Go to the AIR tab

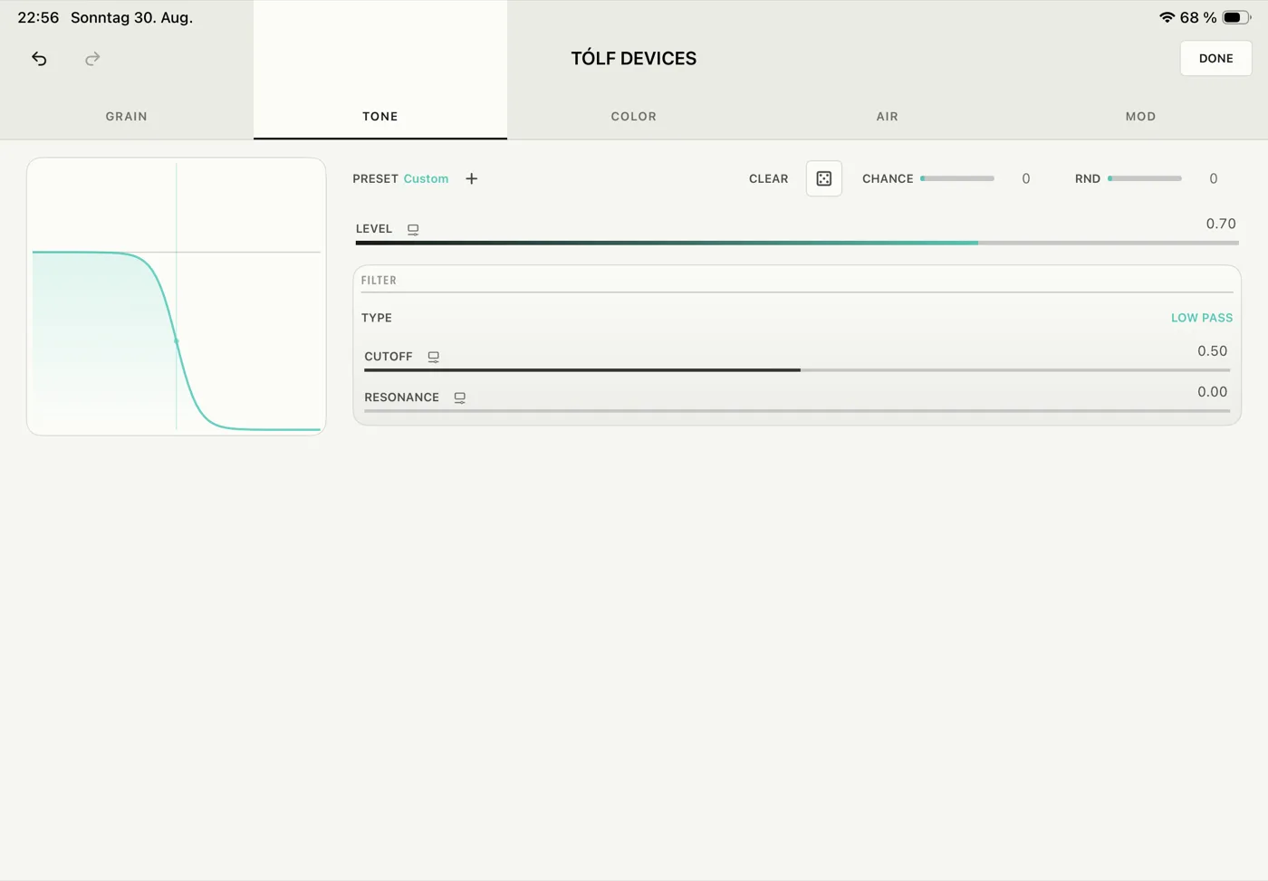pyautogui.click(x=888, y=116)
